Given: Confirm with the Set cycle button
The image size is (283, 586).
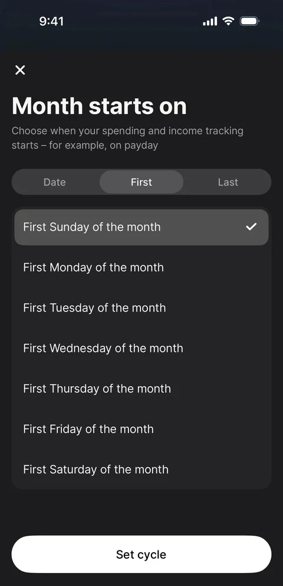Looking at the screenshot, I should [x=141, y=554].
